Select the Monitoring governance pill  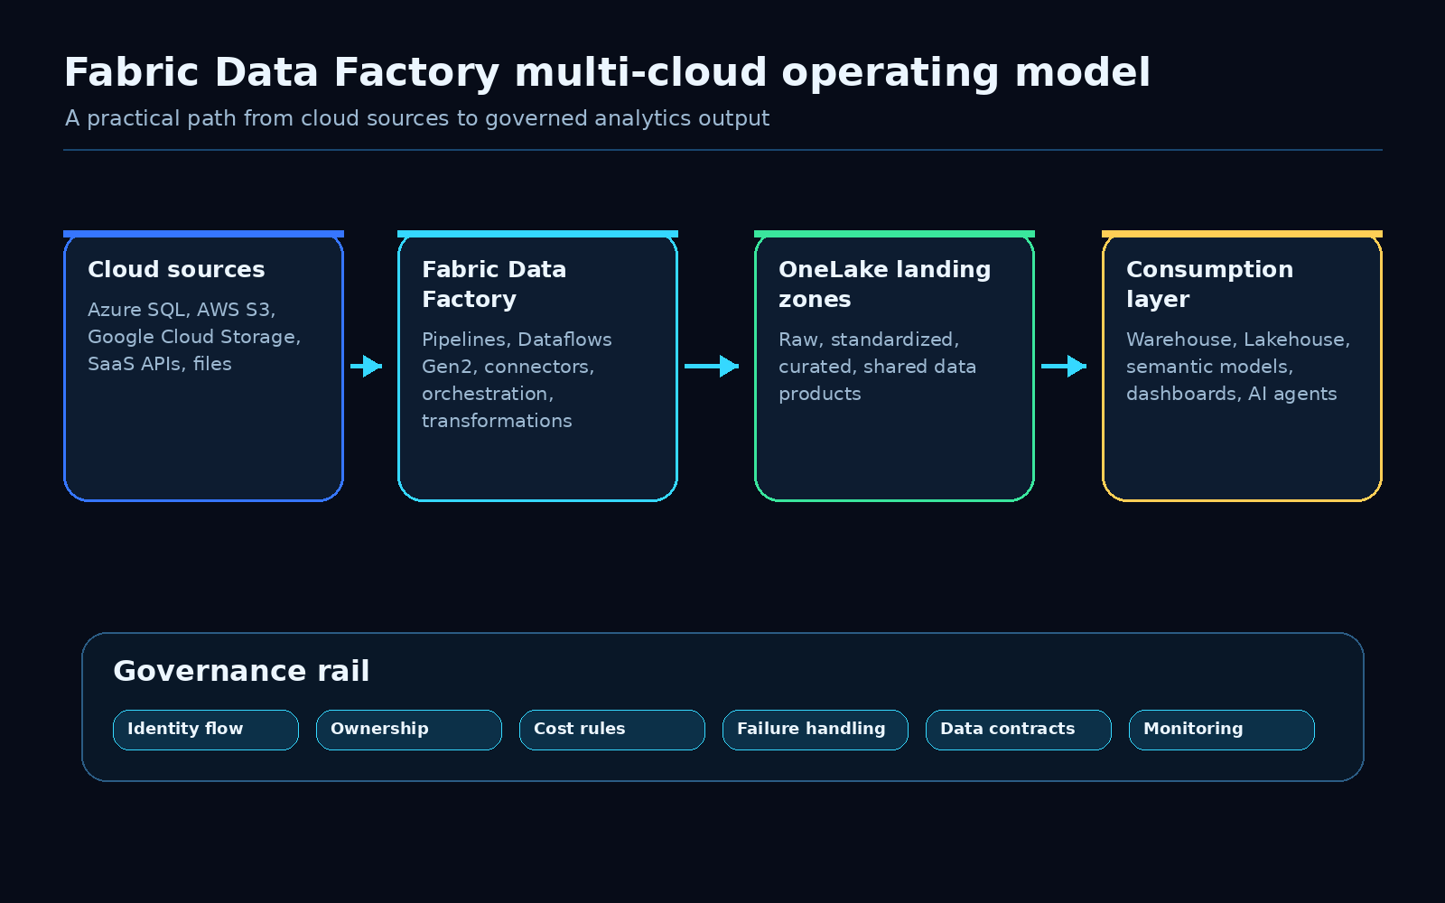1222,730
